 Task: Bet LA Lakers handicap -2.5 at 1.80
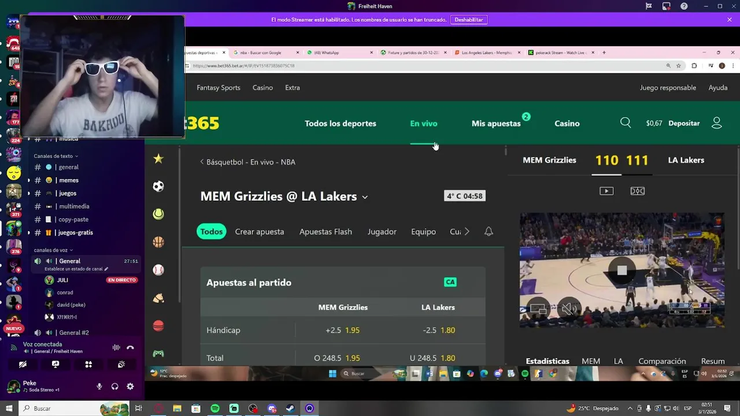(438, 330)
